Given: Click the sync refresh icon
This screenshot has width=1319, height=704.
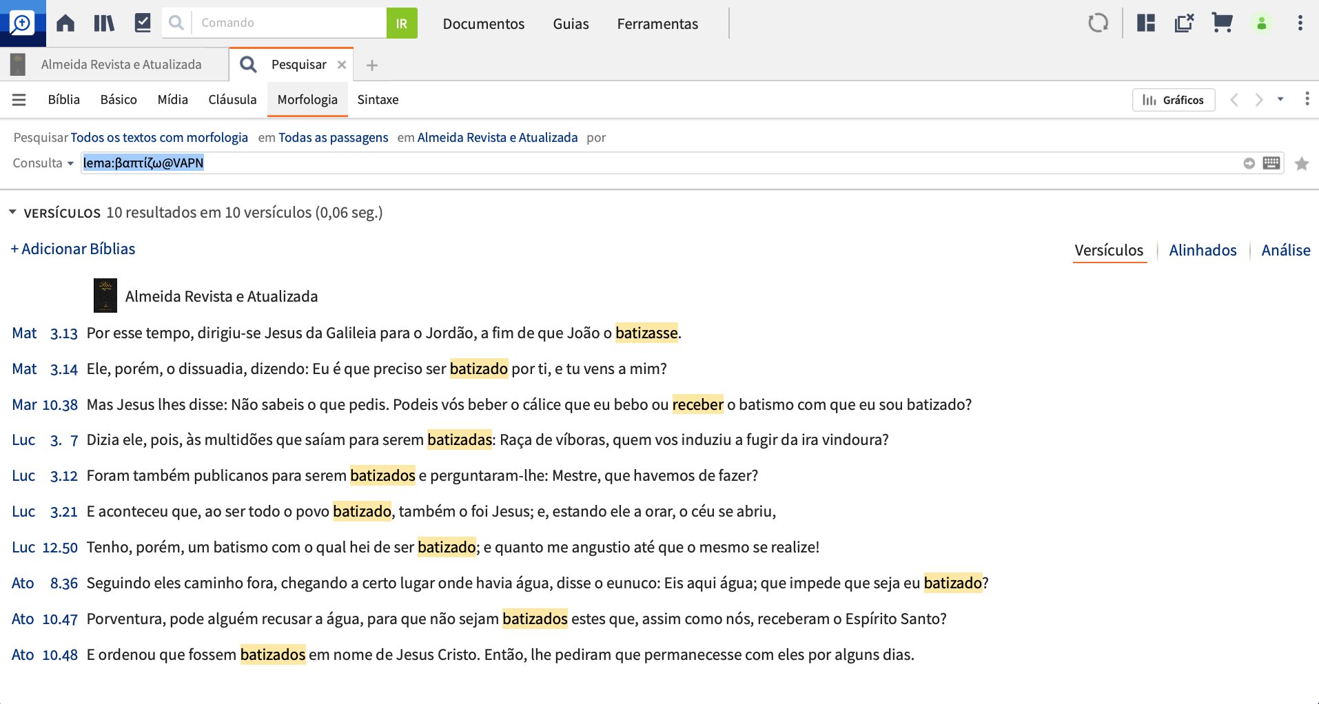Looking at the screenshot, I should coord(1098,23).
